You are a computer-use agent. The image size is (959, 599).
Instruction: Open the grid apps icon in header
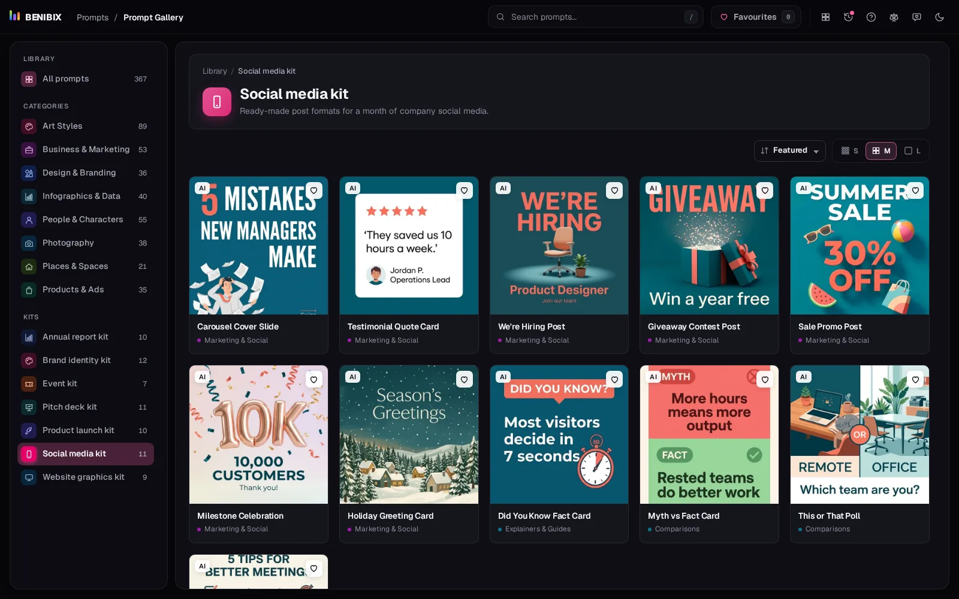click(x=825, y=17)
